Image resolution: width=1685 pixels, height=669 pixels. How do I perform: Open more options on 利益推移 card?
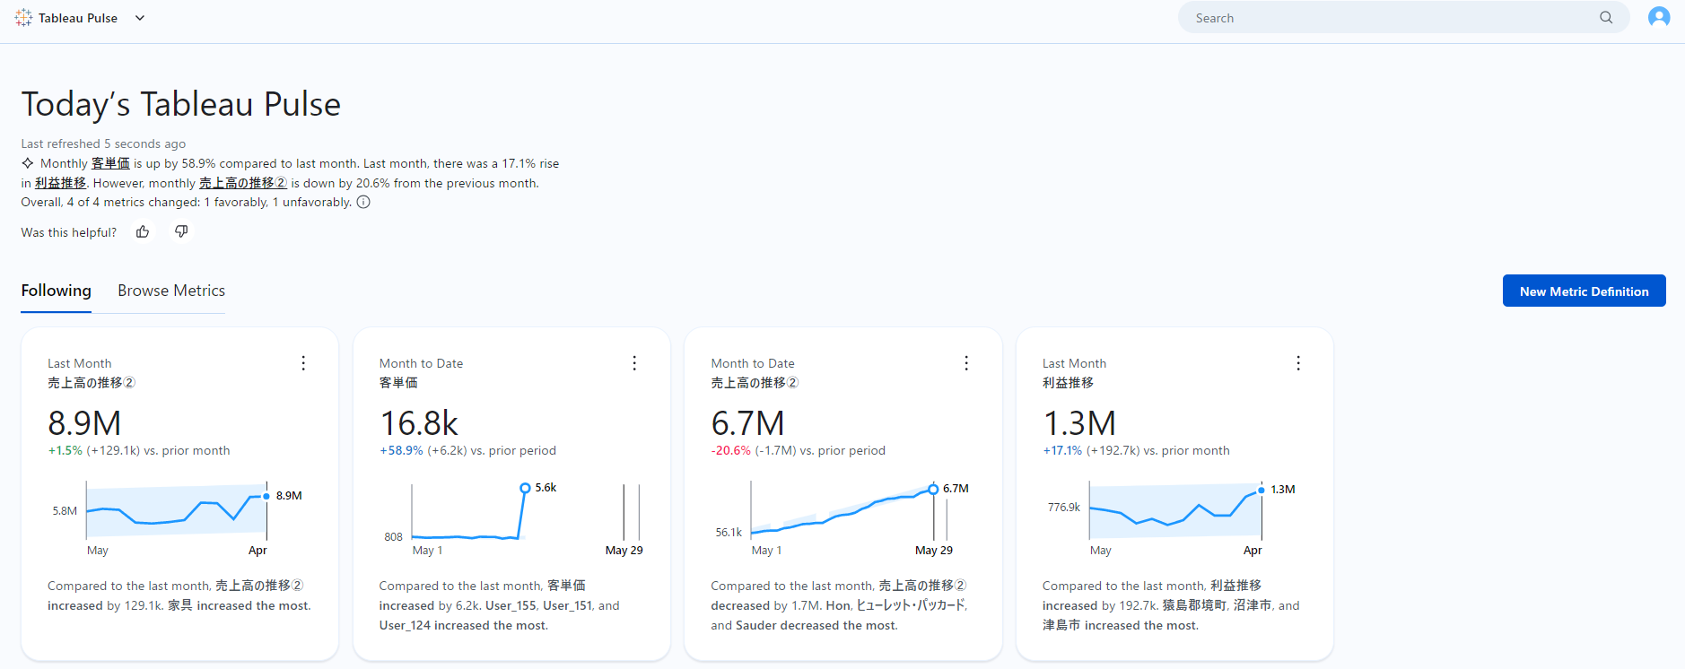(1298, 363)
